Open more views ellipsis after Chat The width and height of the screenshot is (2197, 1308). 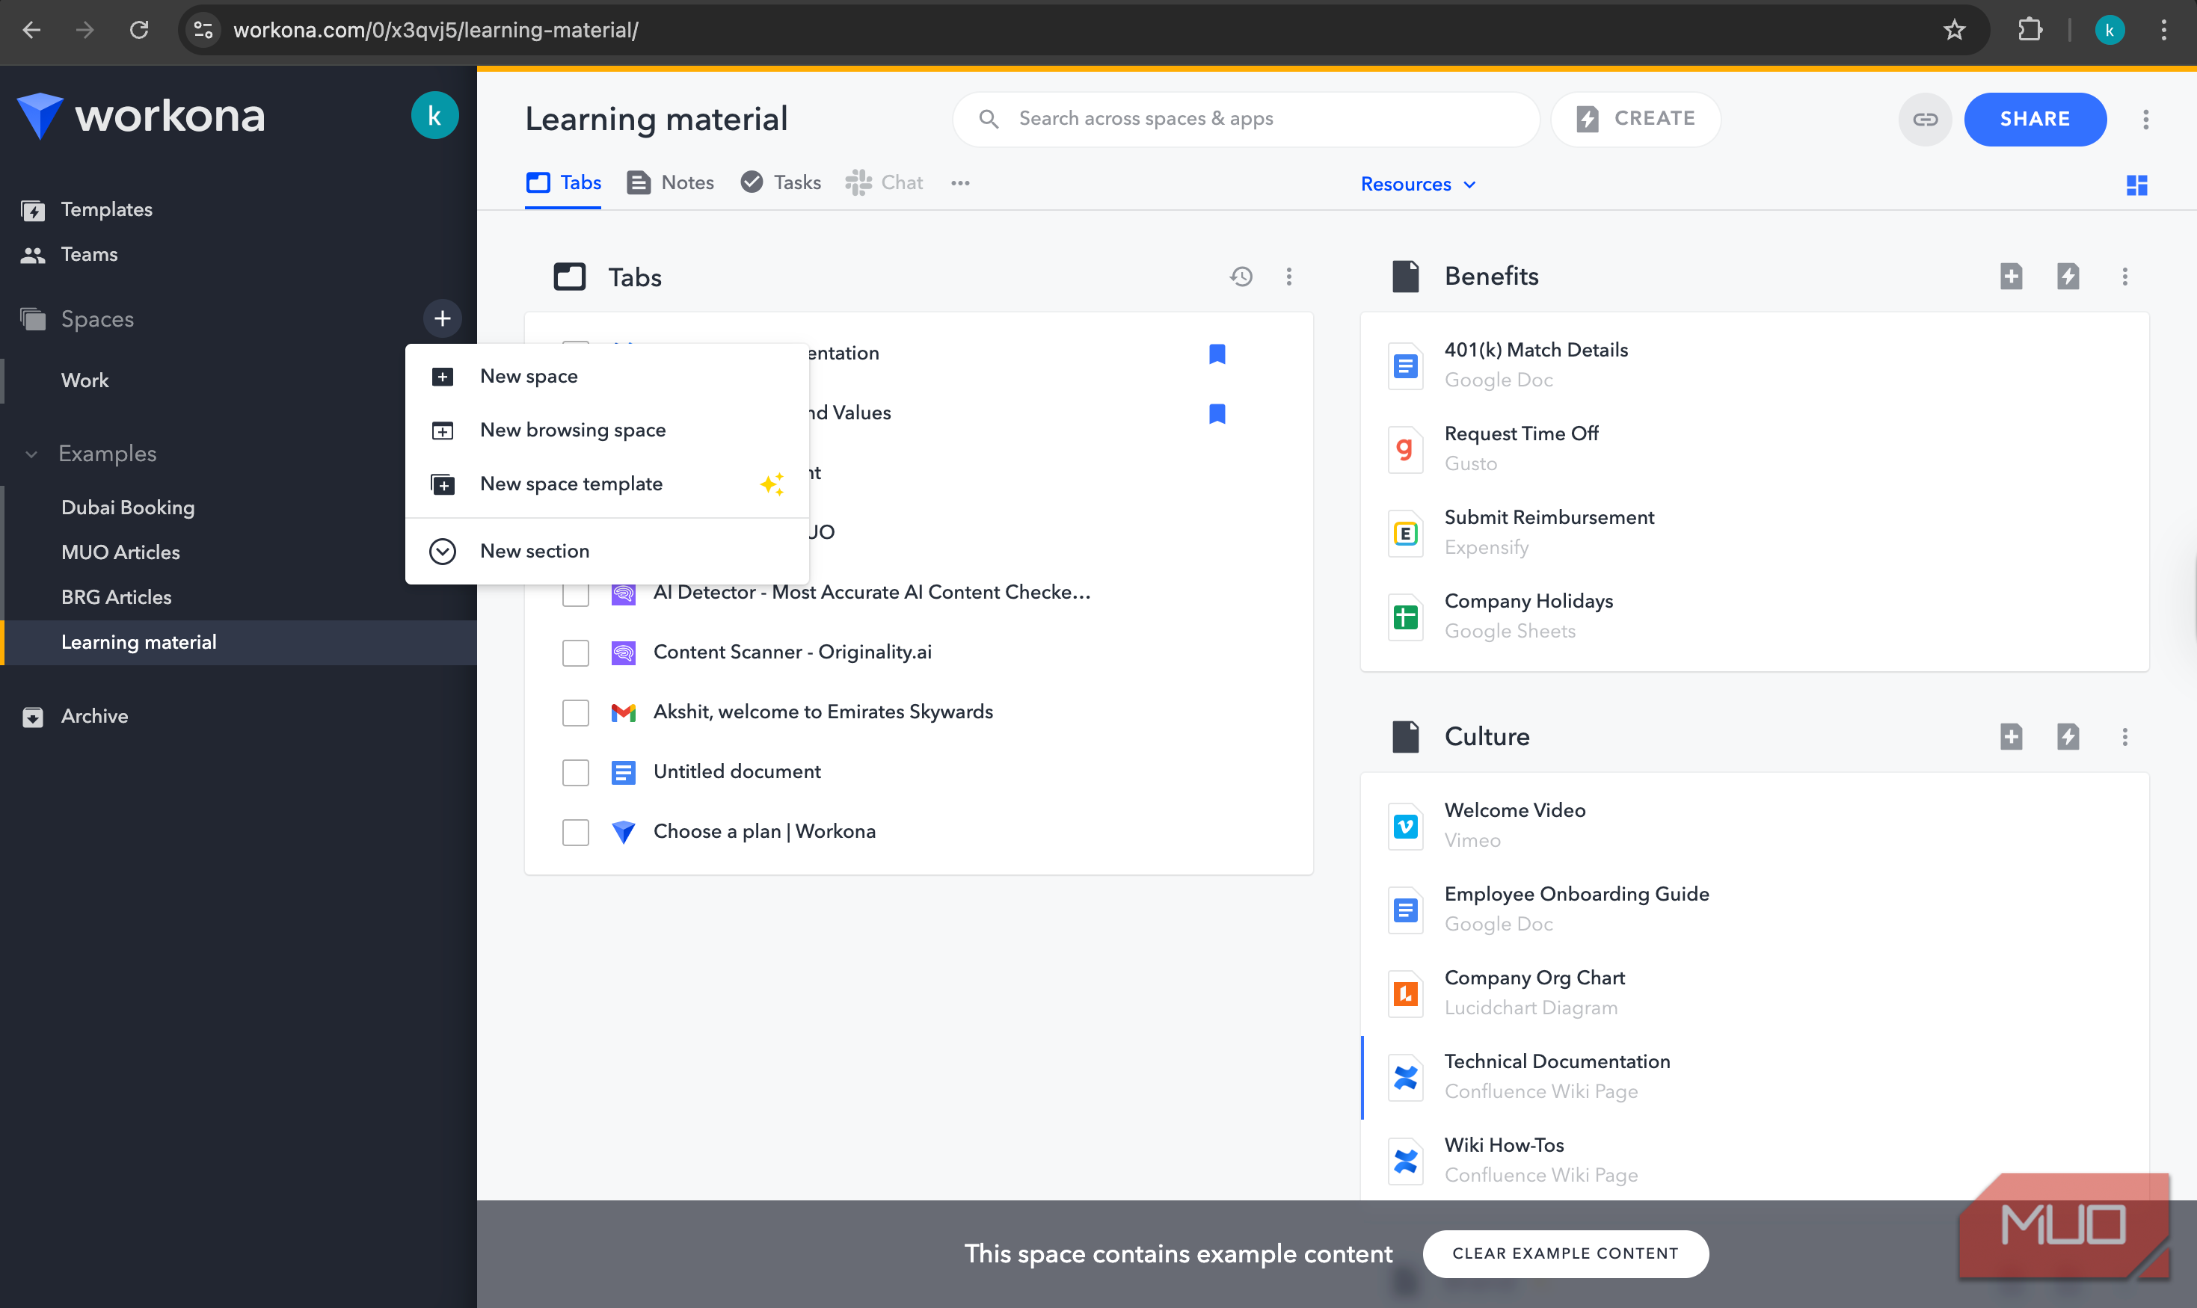click(960, 183)
